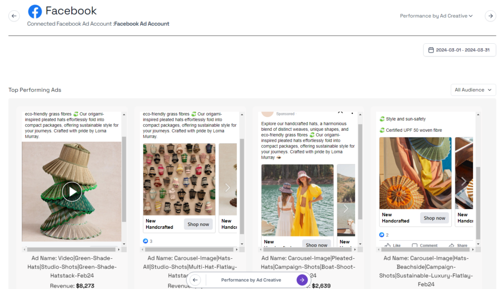Click scroll-down arrow of the Green-Shade video ad
The image size is (499, 289).
[124, 244]
